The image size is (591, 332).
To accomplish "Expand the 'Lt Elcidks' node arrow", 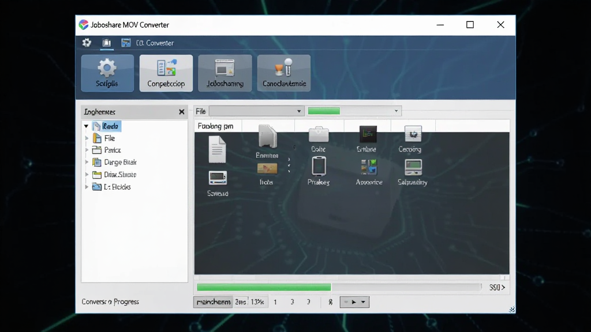I will click(x=87, y=187).
